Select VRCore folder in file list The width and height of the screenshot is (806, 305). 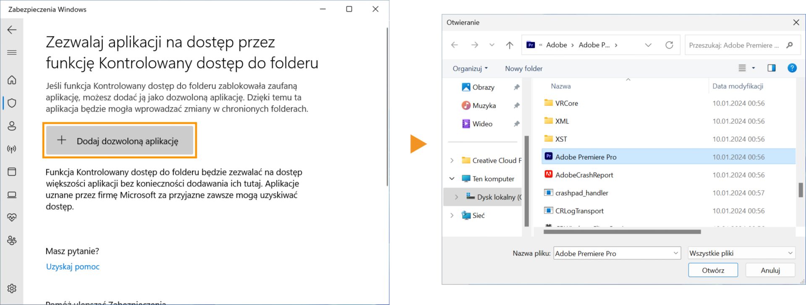[x=562, y=103]
